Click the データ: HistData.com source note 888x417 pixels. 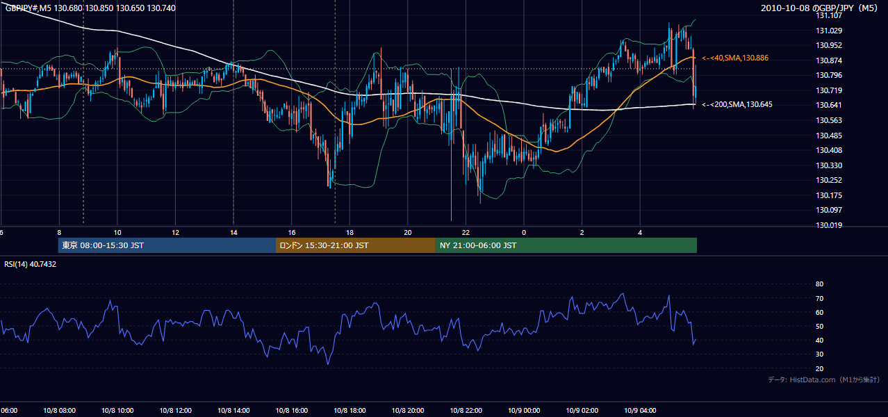tap(824, 379)
